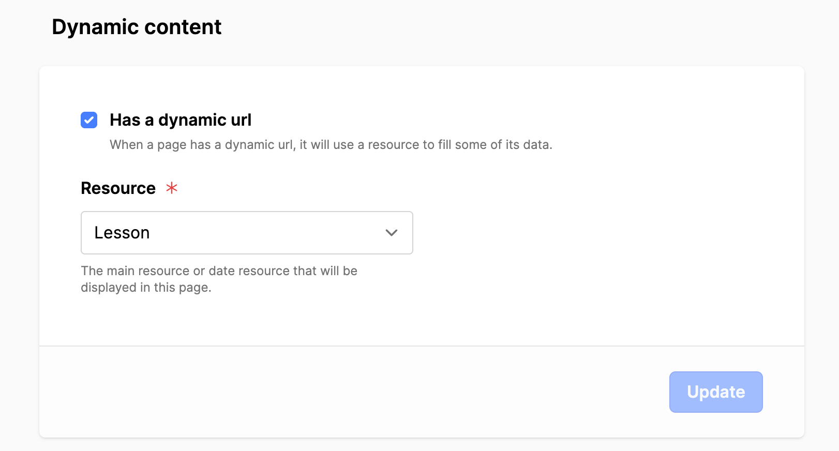839x451 pixels.
Task: Click the word 'Update' inside the blue button
Action: (x=716, y=392)
